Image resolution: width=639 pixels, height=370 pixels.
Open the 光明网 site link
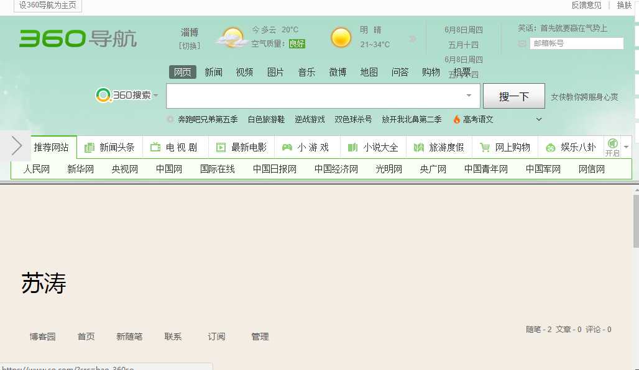point(388,169)
